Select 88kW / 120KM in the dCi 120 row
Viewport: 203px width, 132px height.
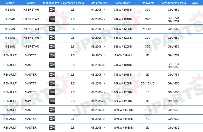tap(123, 29)
